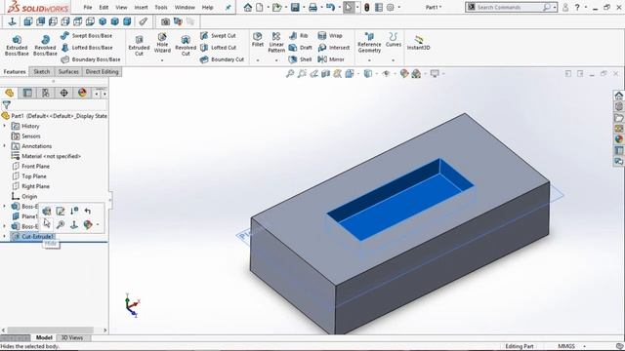The image size is (625, 351).
Task: Select the Lofted Cut tool
Action: pos(218,48)
